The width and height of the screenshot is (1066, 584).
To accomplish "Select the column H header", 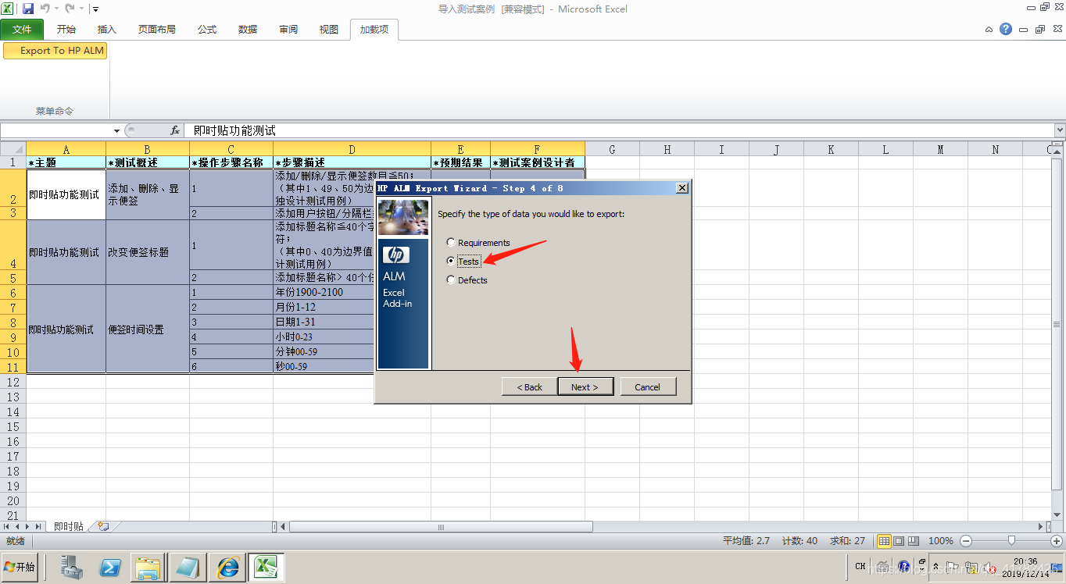I will click(667, 149).
